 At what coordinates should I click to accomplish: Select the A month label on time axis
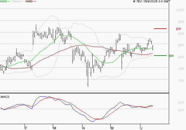click(84, 128)
